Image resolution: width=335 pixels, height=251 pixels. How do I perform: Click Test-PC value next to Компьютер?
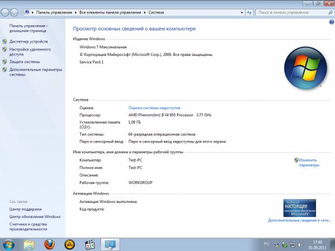[x=135, y=160]
